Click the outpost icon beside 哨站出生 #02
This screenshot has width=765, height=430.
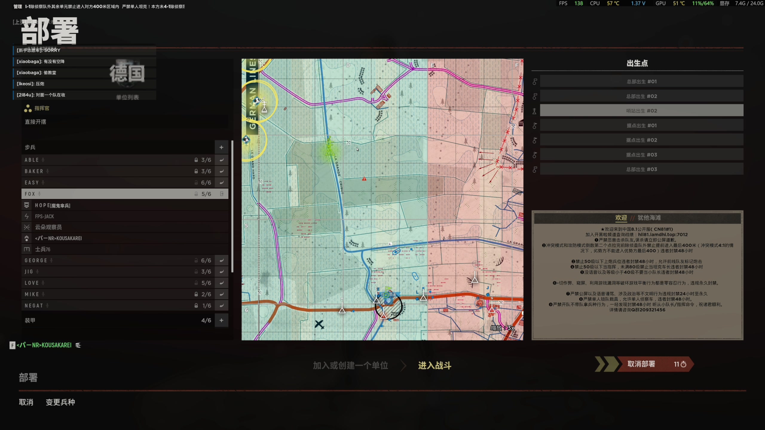(x=534, y=111)
